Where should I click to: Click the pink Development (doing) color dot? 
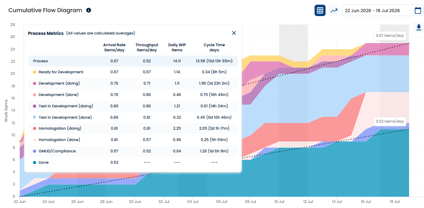tap(35, 83)
